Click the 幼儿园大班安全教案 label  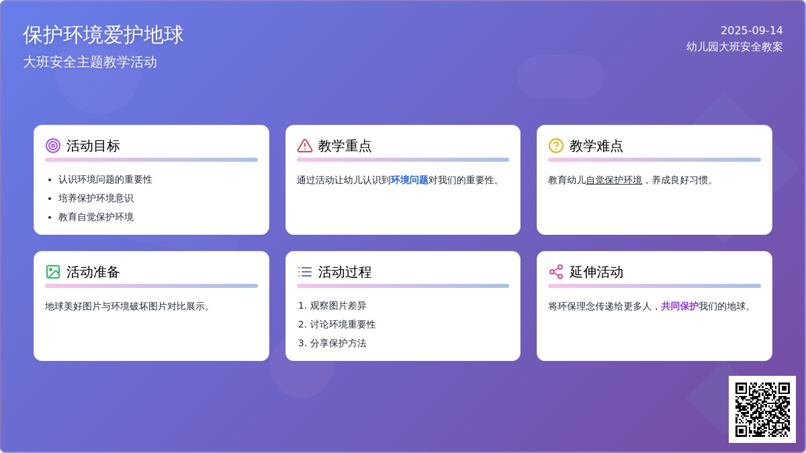tap(734, 47)
